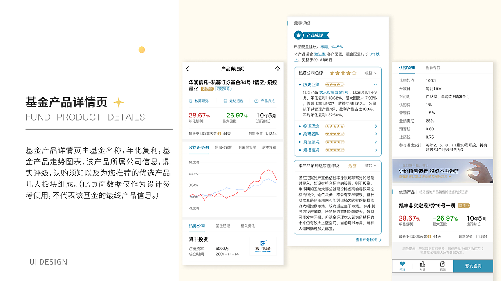Viewport: 501px width, 281px height.
Task: Tap the 宏观策略 strategy tag
Action: pos(223,89)
